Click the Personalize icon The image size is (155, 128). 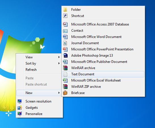coord(20,114)
